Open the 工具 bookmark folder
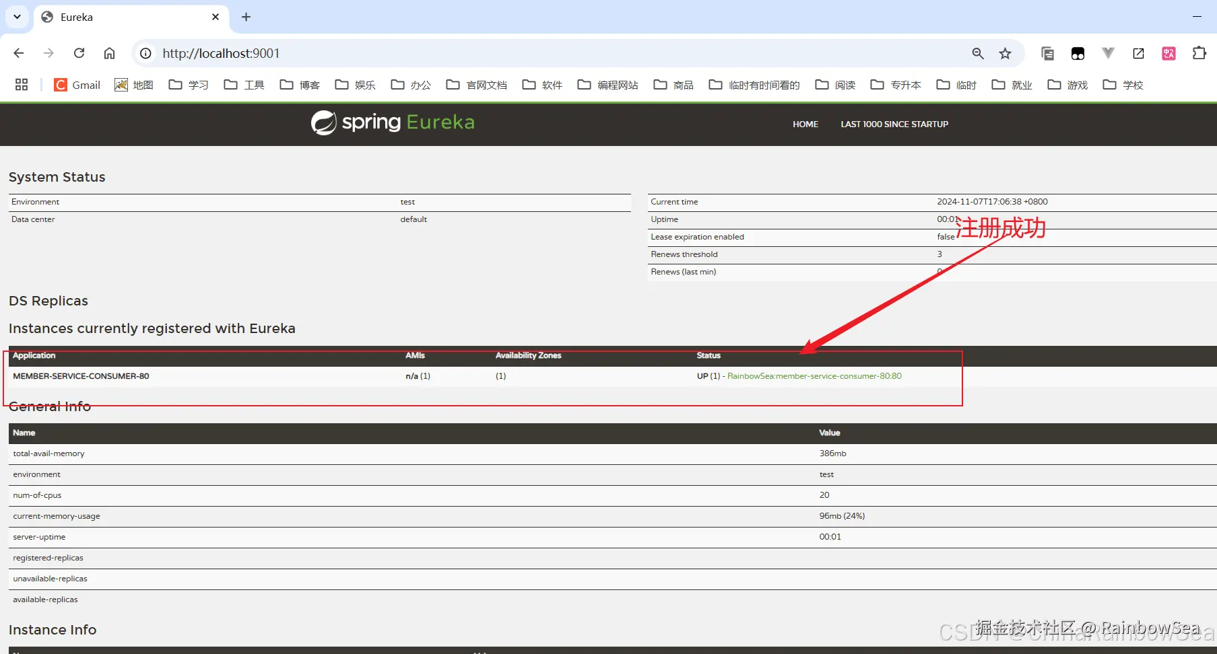The width and height of the screenshot is (1217, 654). [244, 85]
